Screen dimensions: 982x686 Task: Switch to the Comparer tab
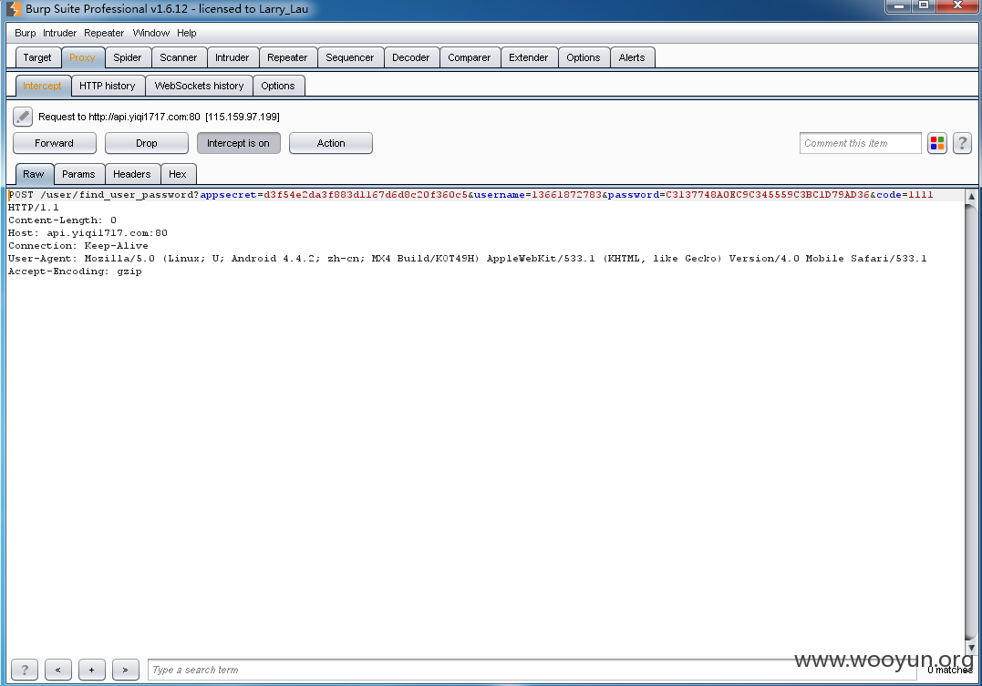pos(469,57)
